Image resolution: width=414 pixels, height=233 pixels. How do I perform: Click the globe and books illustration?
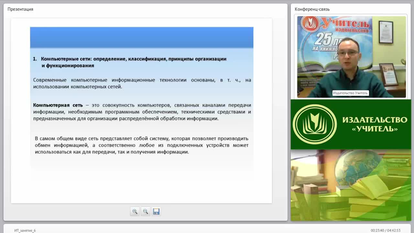351,185
